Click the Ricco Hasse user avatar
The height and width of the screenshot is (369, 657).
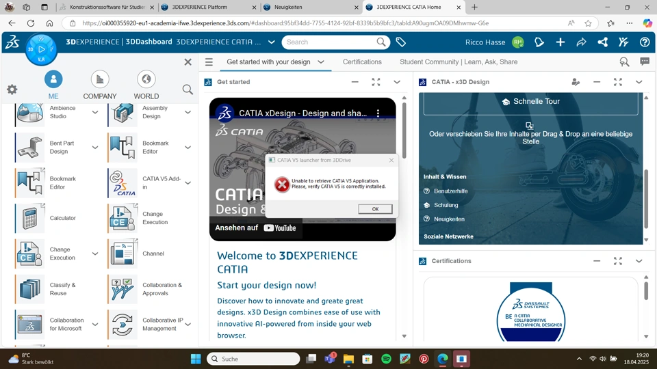click(518, 42)
